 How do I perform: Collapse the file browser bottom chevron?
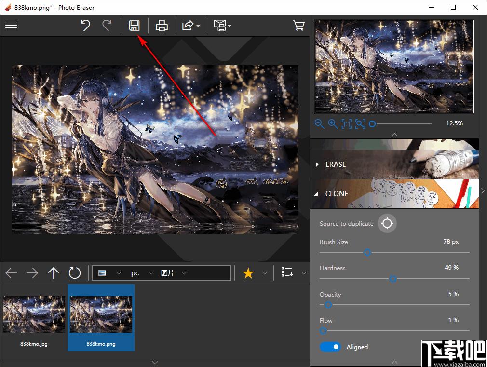155,363
